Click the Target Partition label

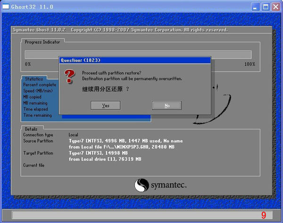38,153
